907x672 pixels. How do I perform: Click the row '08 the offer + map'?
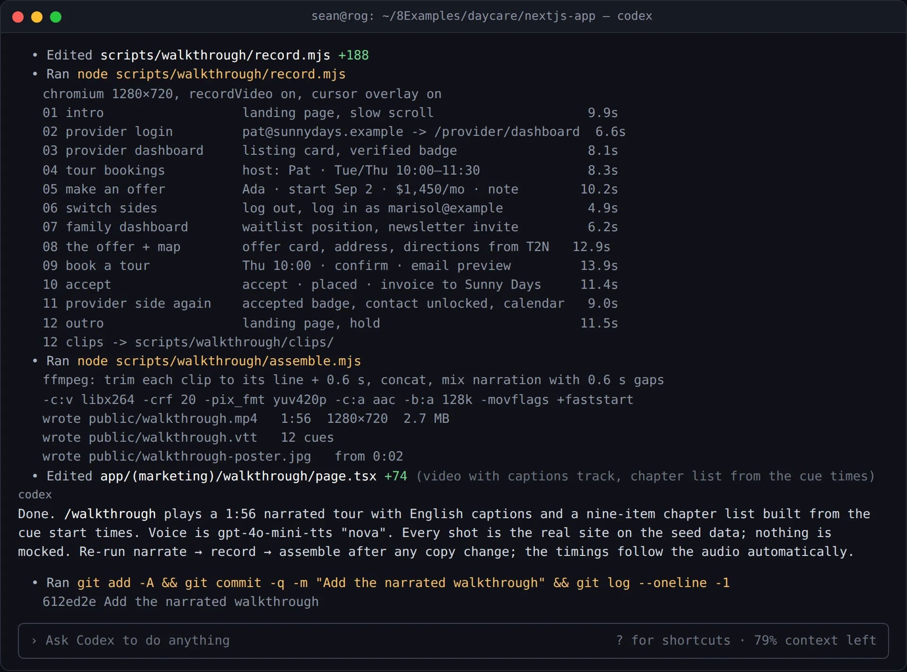tap(326, 247)
